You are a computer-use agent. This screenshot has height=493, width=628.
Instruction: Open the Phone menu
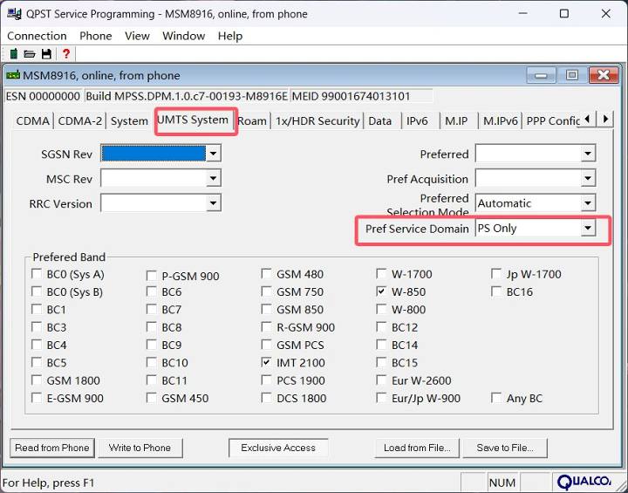point(95,36)
